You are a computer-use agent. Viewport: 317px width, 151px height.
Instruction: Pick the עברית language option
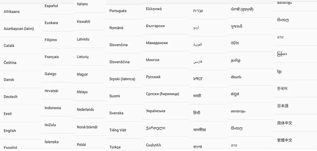[208, 11]
